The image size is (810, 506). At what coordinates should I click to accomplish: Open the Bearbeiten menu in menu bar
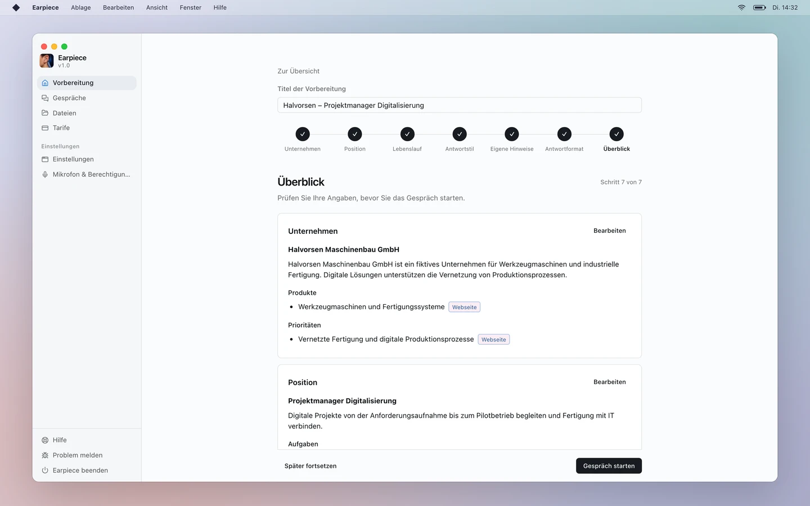tap(119, 8)
